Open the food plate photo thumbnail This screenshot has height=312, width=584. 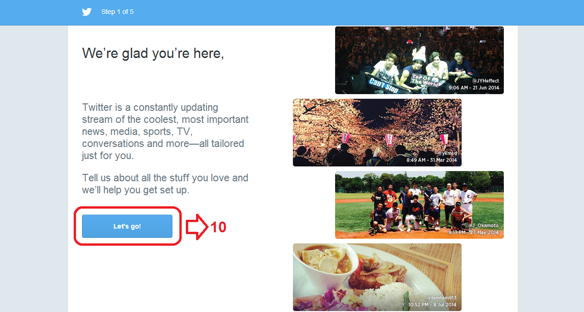377,277
